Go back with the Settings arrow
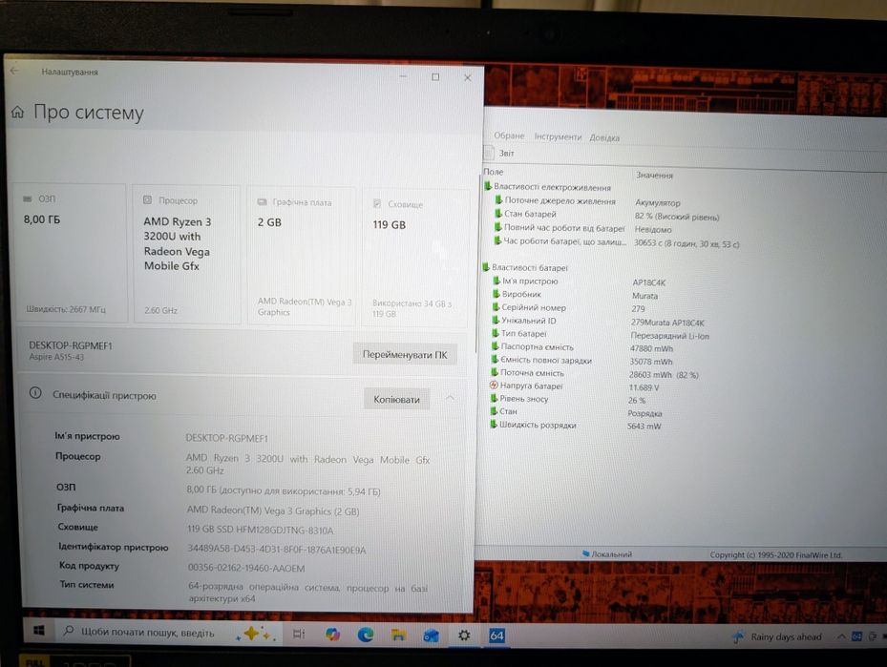Screen dimensions: 887x667 [x=14, y=72]
